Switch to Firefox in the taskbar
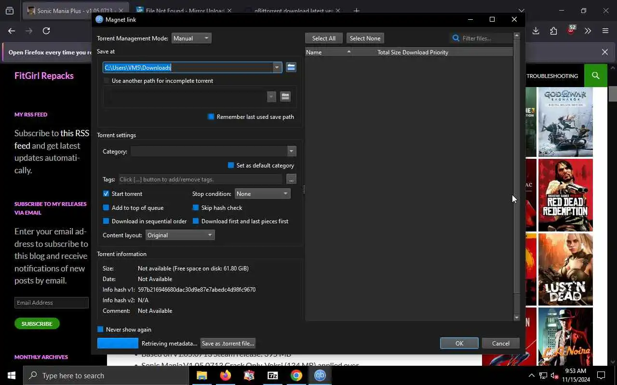The image size is (617, 385). 225,375
